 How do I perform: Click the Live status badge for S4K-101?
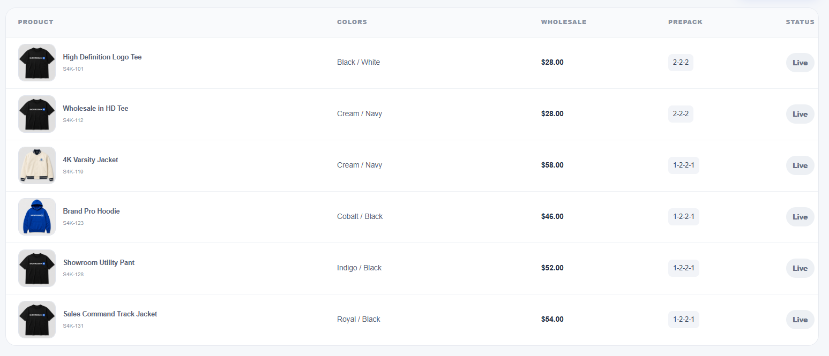pyautogui.click(x=800, y=63)
